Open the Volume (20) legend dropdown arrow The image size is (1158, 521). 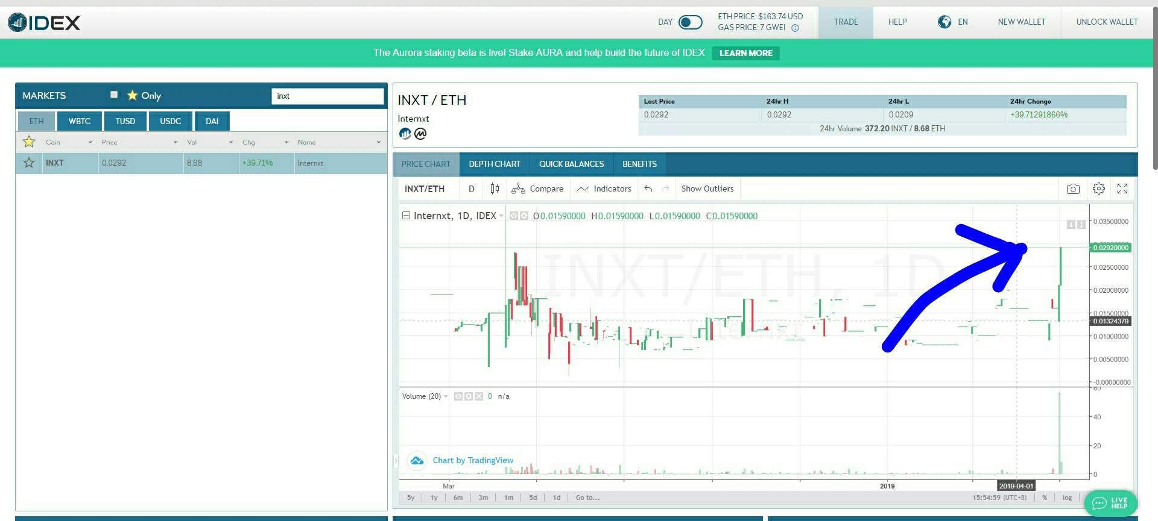(446, 396)
